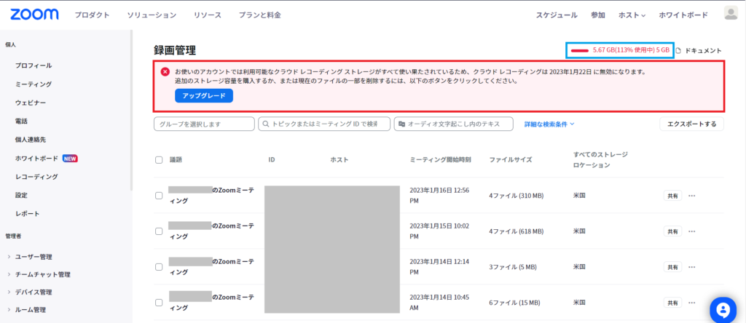Click the red storage usage bar

[580, 50]
